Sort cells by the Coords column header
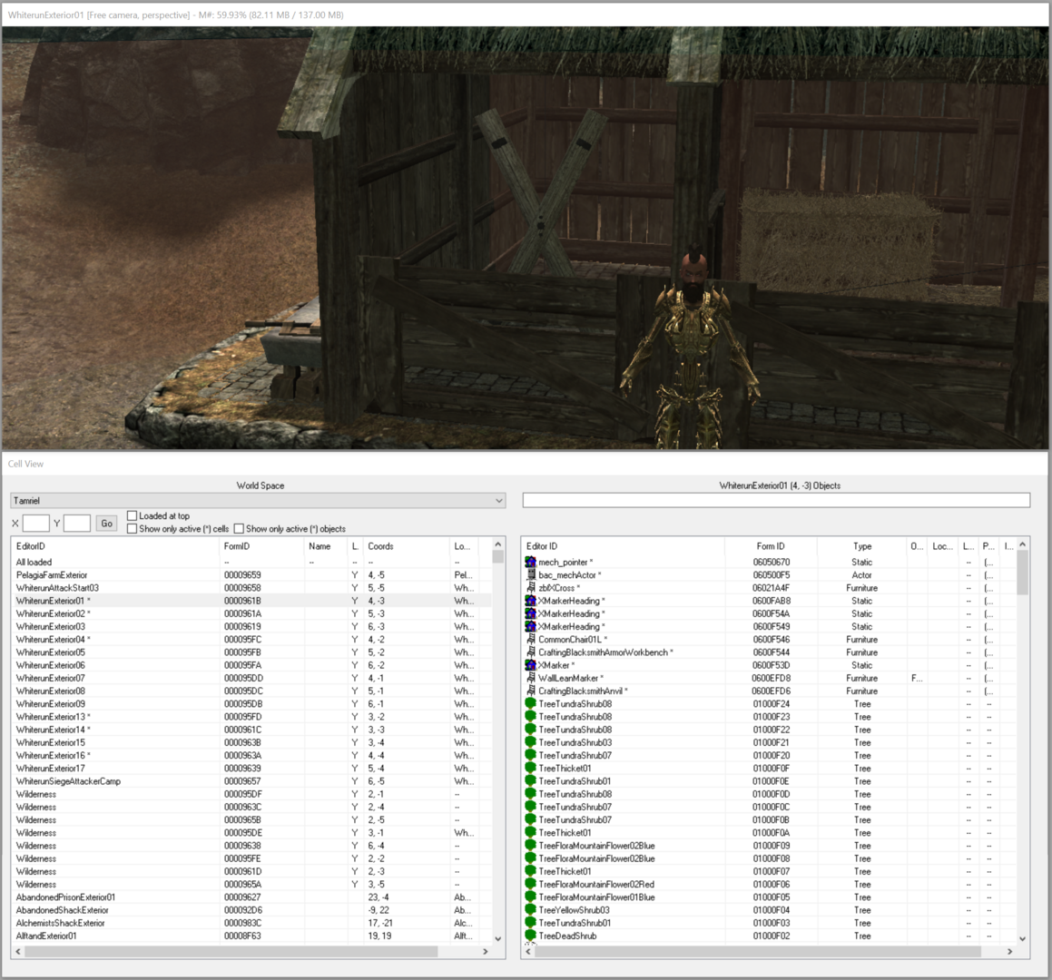 [x=406, y=546]
